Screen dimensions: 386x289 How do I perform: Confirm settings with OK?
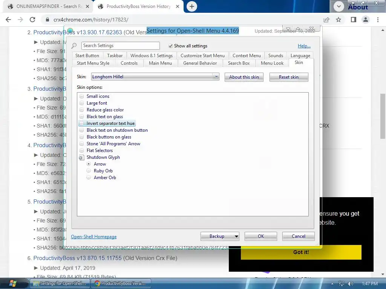261,236
